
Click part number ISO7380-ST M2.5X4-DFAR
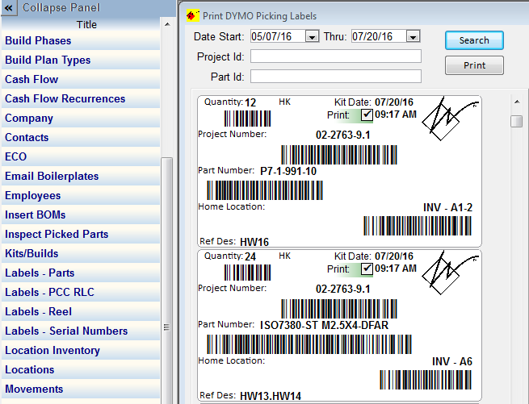click(324, 325)
